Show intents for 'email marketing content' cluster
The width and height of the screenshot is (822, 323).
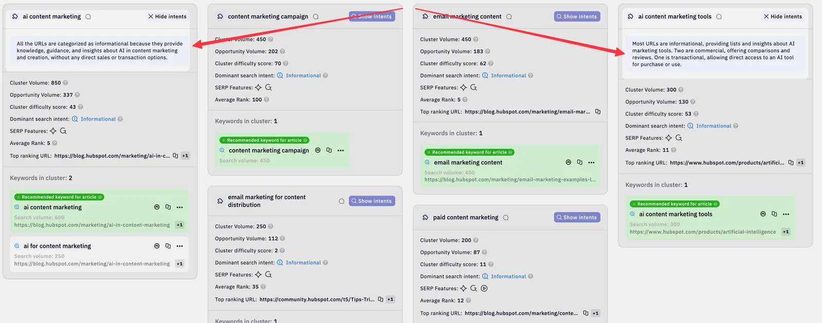point(577,16)
